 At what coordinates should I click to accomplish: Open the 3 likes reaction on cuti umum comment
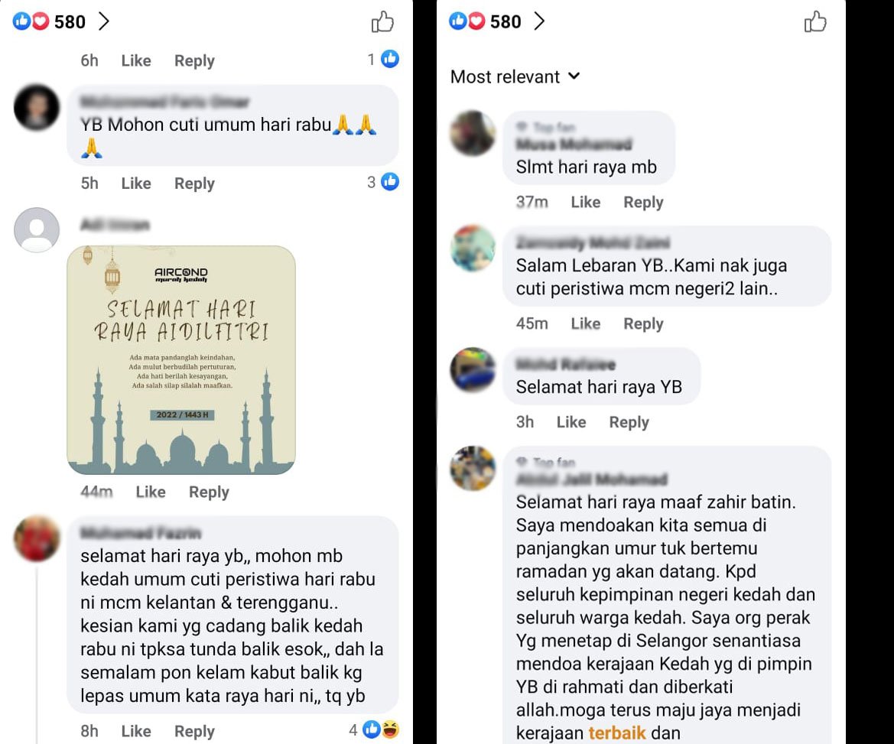click(383, 182)
